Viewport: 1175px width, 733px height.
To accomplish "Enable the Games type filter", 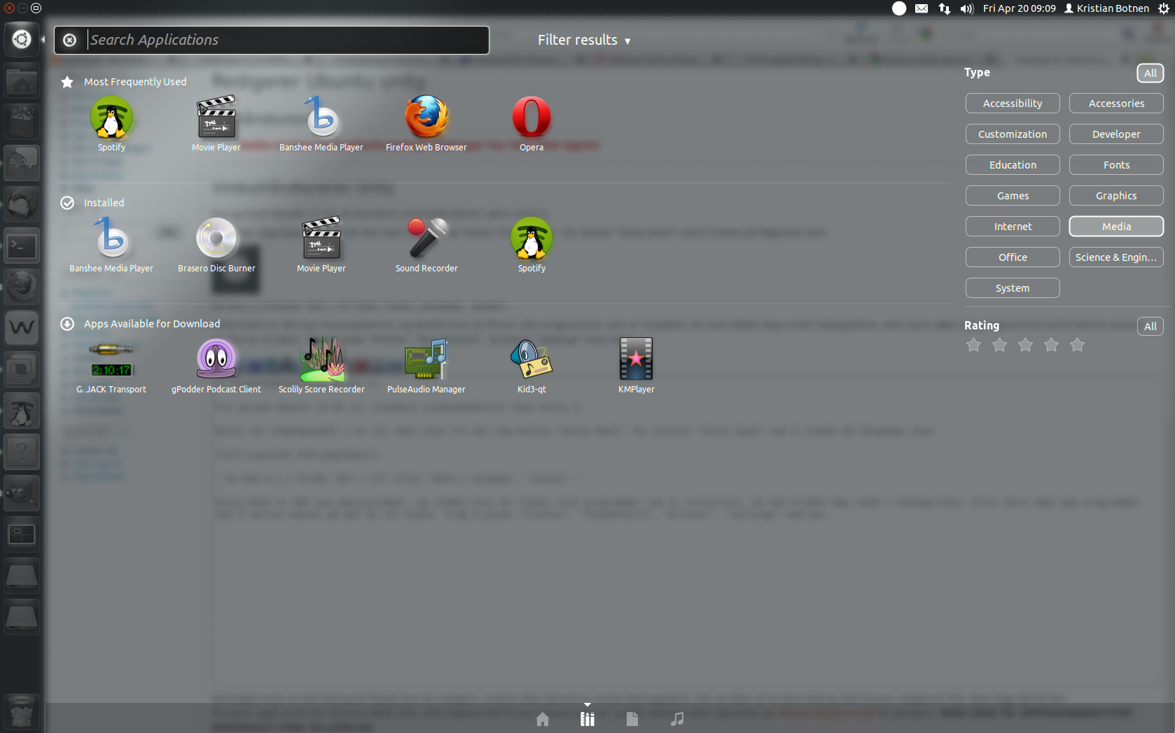I will tap(1012, 196).
